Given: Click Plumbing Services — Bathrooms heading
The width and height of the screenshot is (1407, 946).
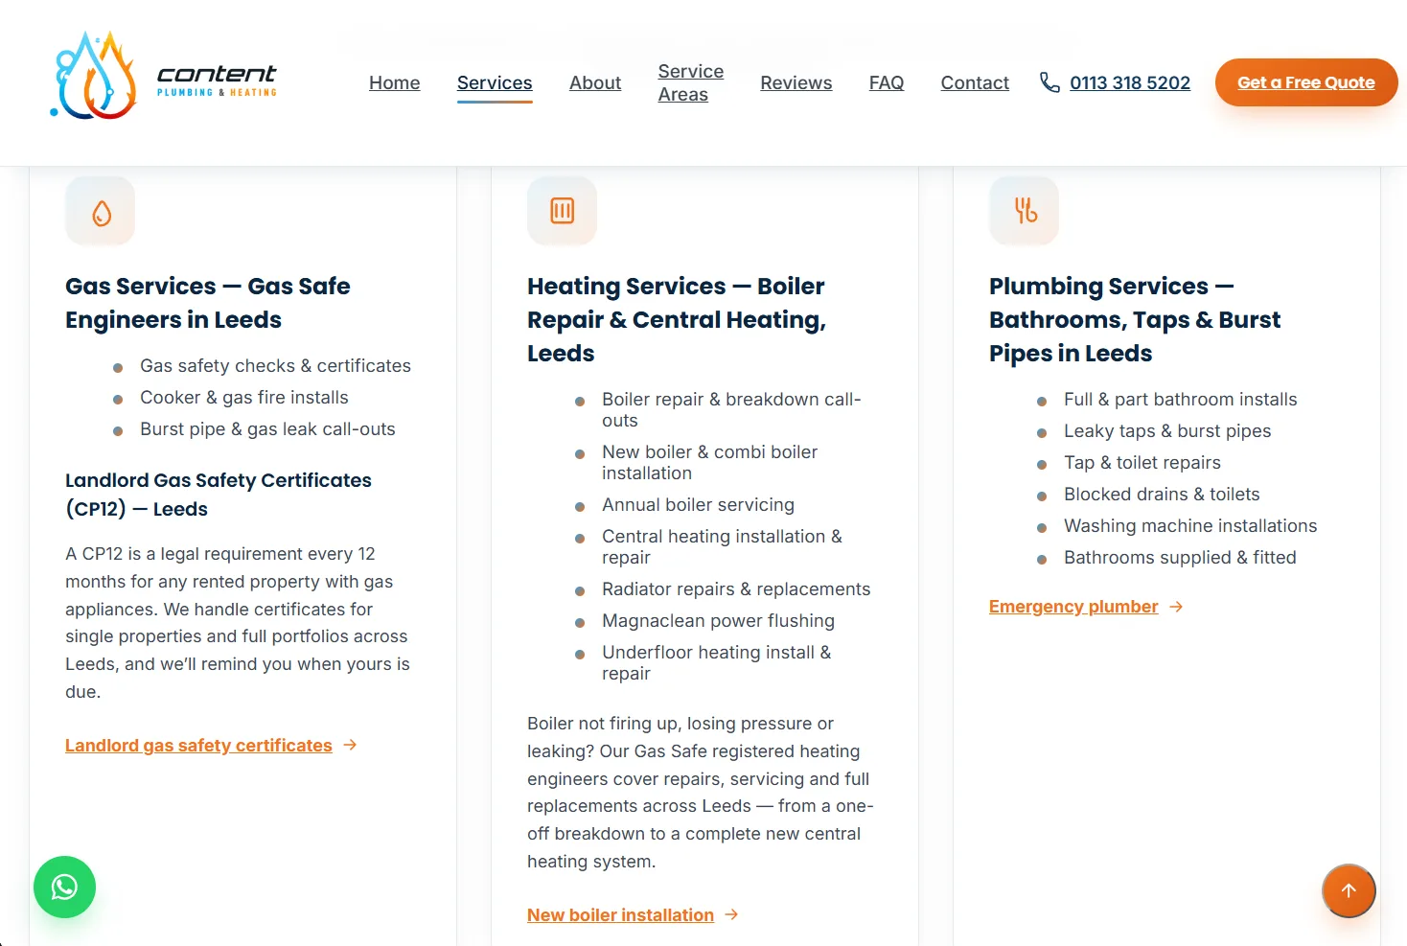Looking at the screenshot, I should coord(1135,319).
